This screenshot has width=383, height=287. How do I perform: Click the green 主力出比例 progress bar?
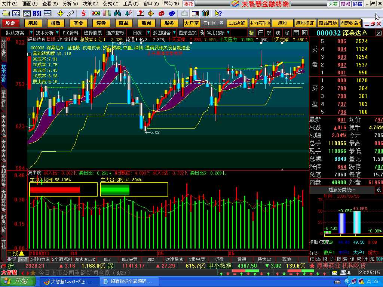(x=115, y=189)
